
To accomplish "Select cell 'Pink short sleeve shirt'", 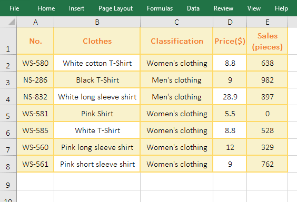I will click(x=97, y=164).
